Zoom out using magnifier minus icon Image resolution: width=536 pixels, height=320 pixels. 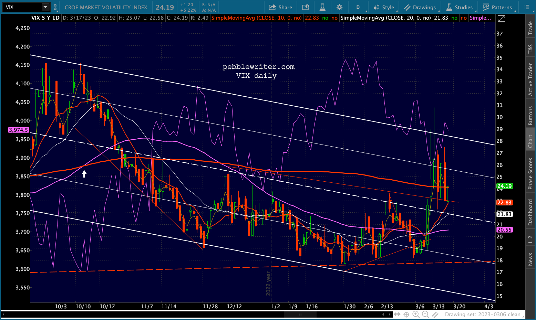click(425, 314)
